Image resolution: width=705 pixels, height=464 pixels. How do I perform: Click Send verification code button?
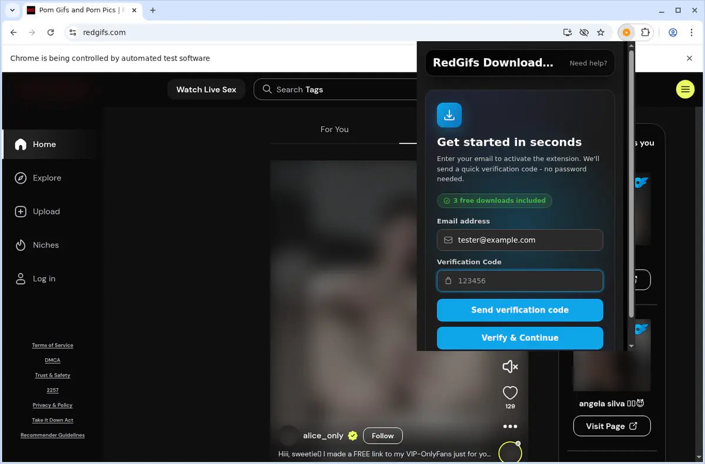520,310
